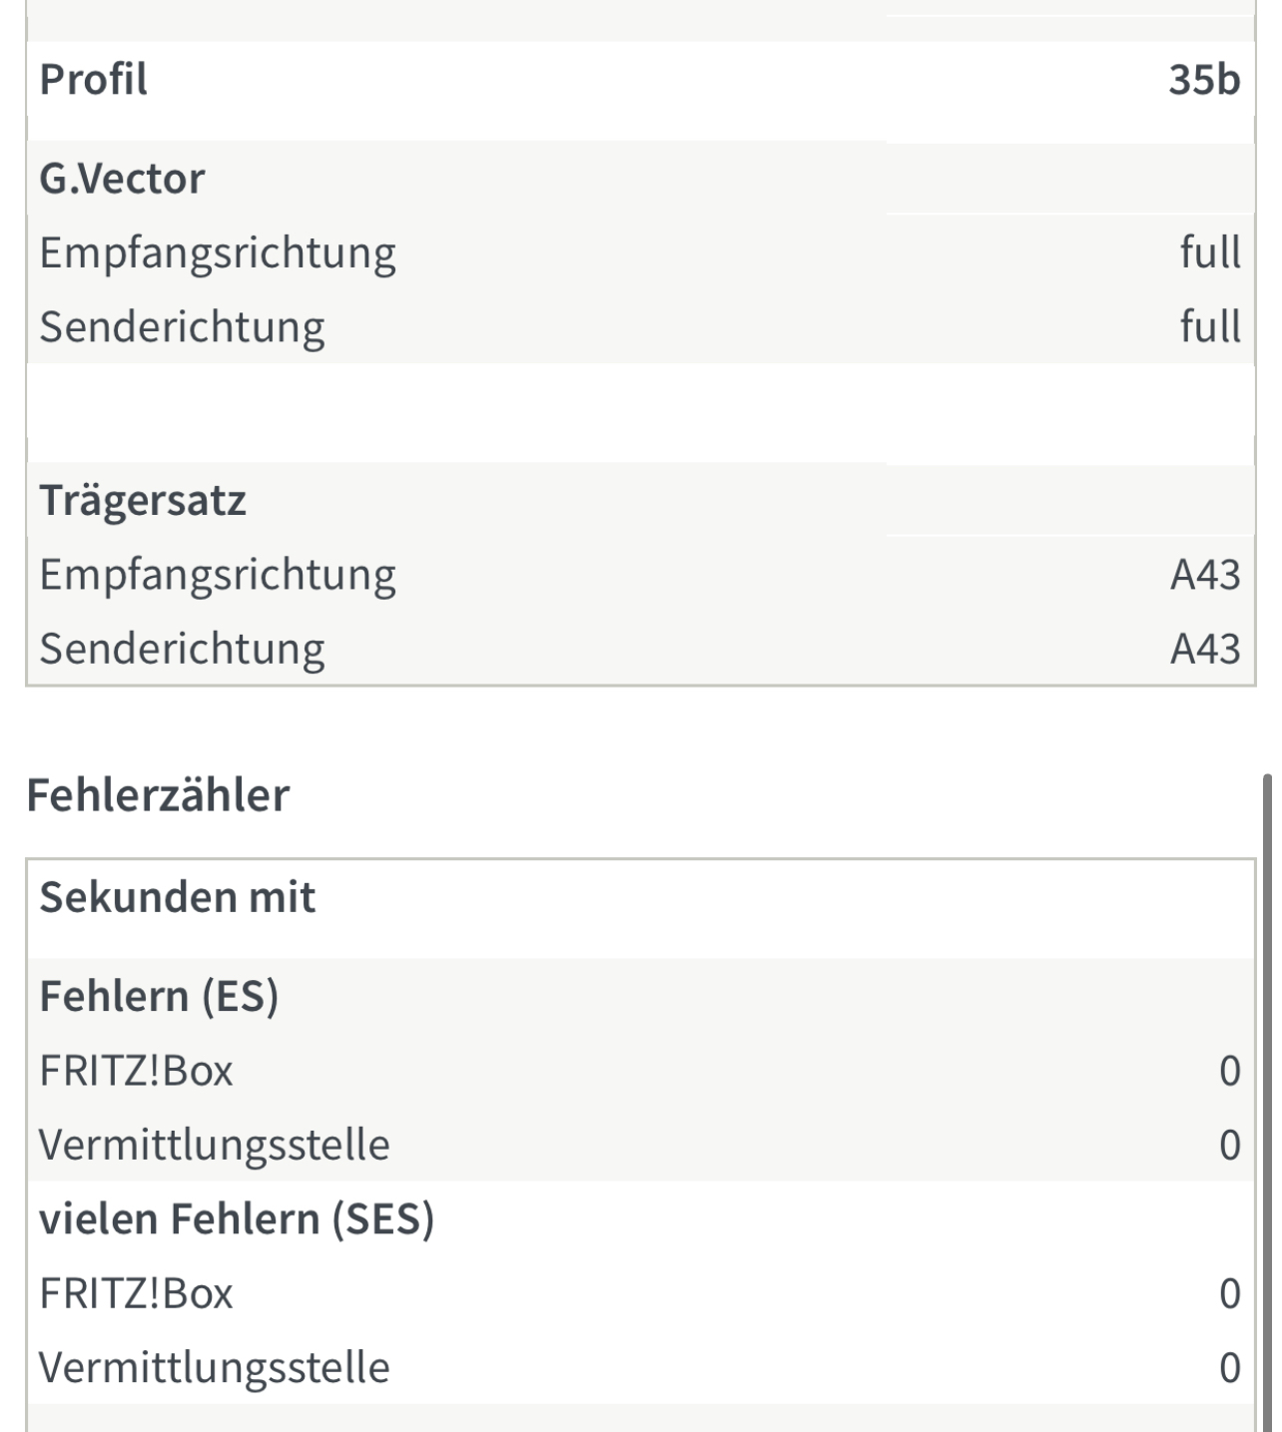Click vielen Fehlern (SES) subheading
Image resolution: width=1282 pixels, height=1432 pixels.
pyautogui.click(x=237, y=1219)
